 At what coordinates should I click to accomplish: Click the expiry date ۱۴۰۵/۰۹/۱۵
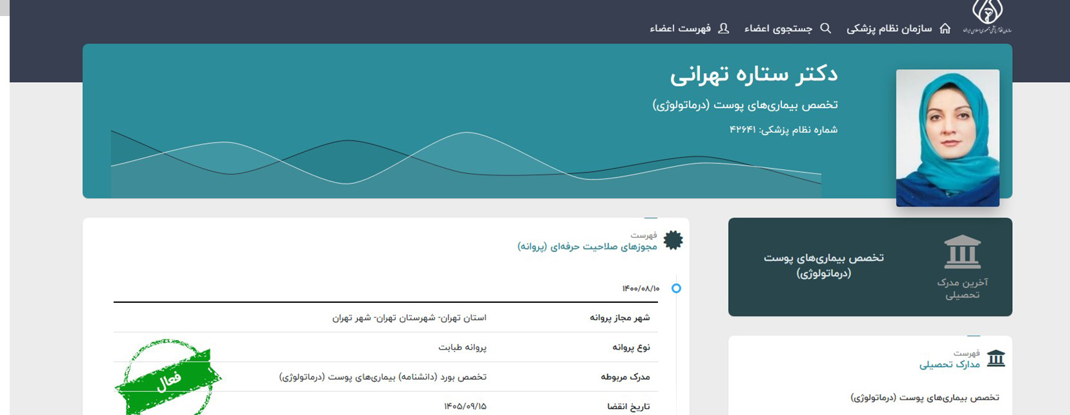point(465,406)
